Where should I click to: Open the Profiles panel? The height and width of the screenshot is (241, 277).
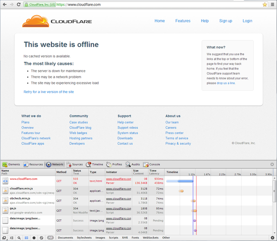114,165
